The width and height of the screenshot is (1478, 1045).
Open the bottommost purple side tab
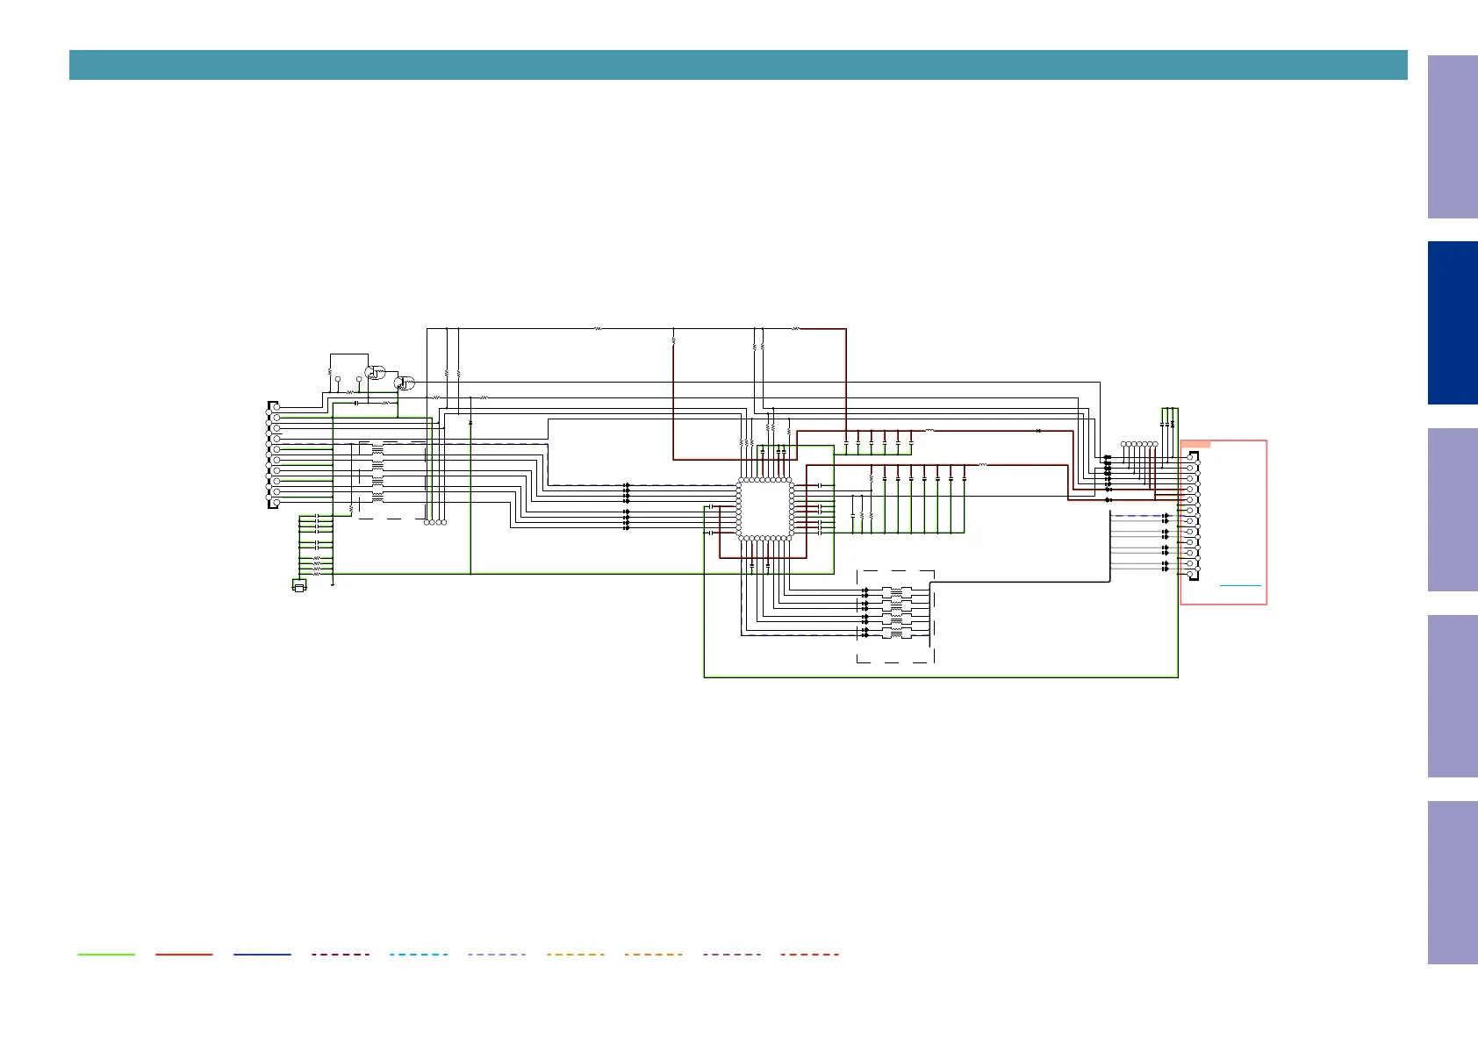pyautogui.click(x=1453, y=883)
